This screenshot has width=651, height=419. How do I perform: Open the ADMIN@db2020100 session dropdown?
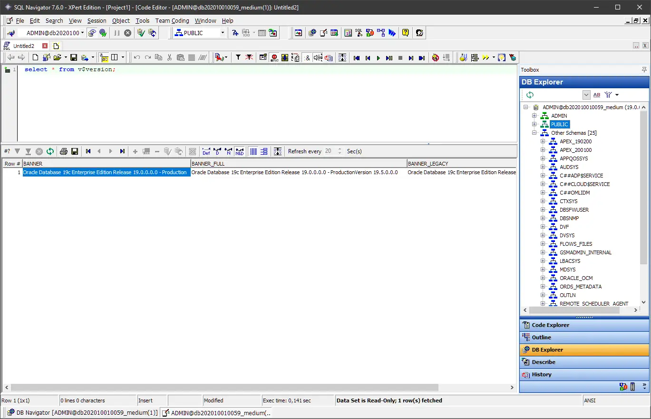(82, 33)
